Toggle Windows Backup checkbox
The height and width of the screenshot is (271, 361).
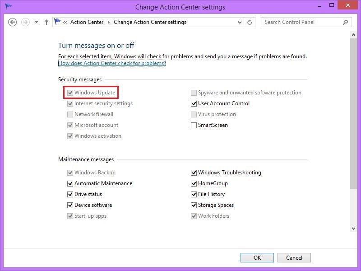coord(70,173)
